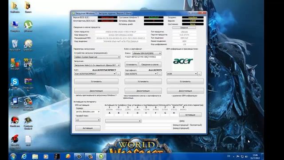Launch Internet Explorer from the taskbar

24,156
